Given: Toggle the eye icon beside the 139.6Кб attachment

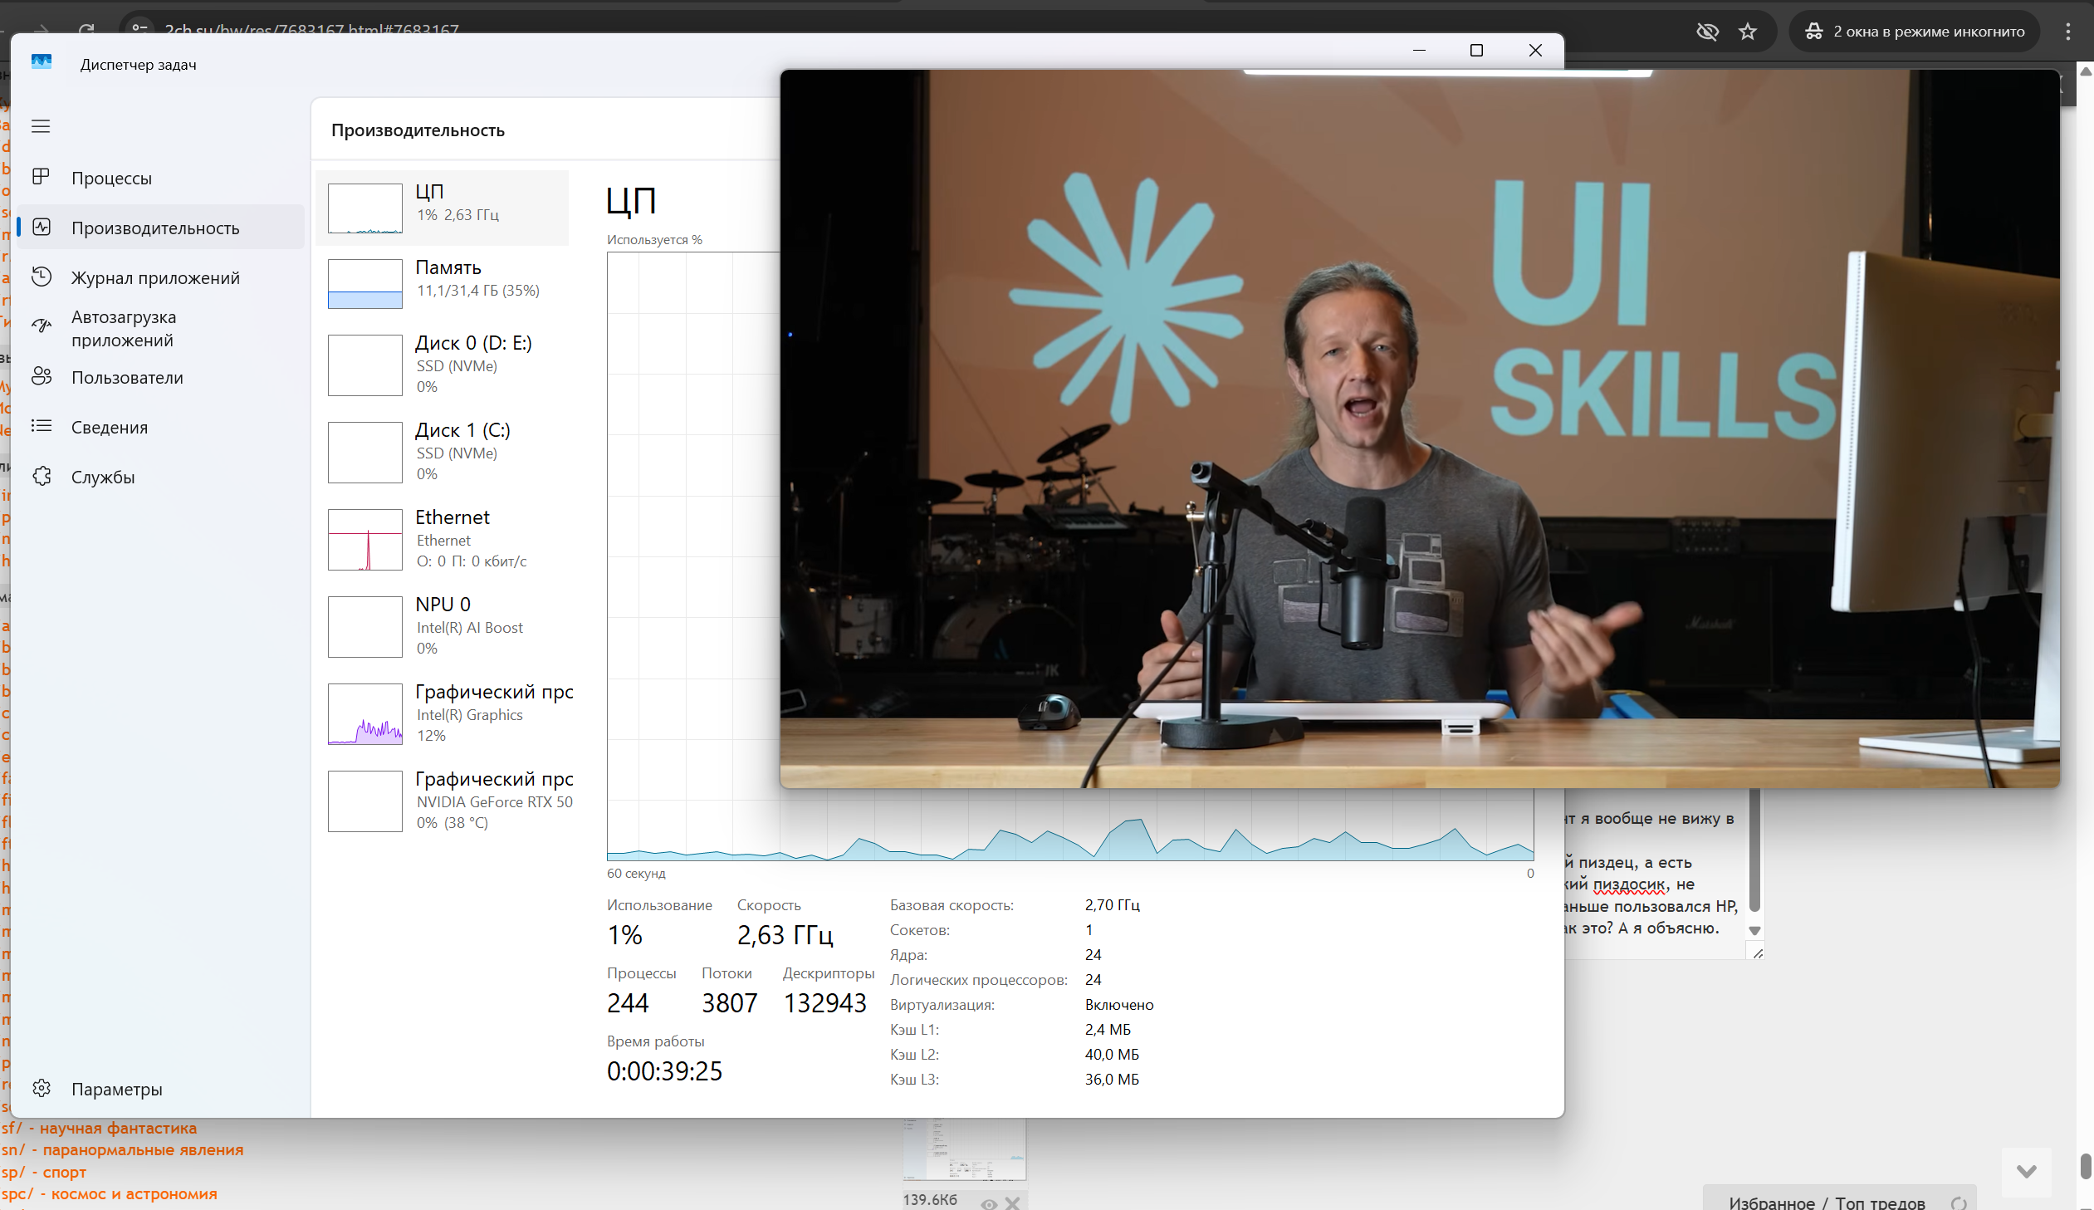Looking at the screenshot, I should (988, 1203).
